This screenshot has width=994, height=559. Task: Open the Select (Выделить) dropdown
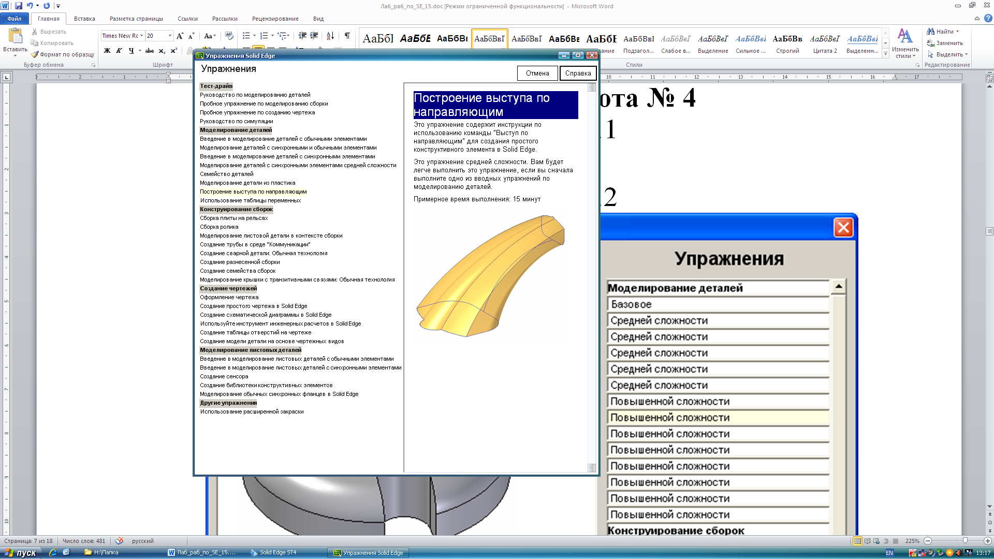[x=947, y=54]
